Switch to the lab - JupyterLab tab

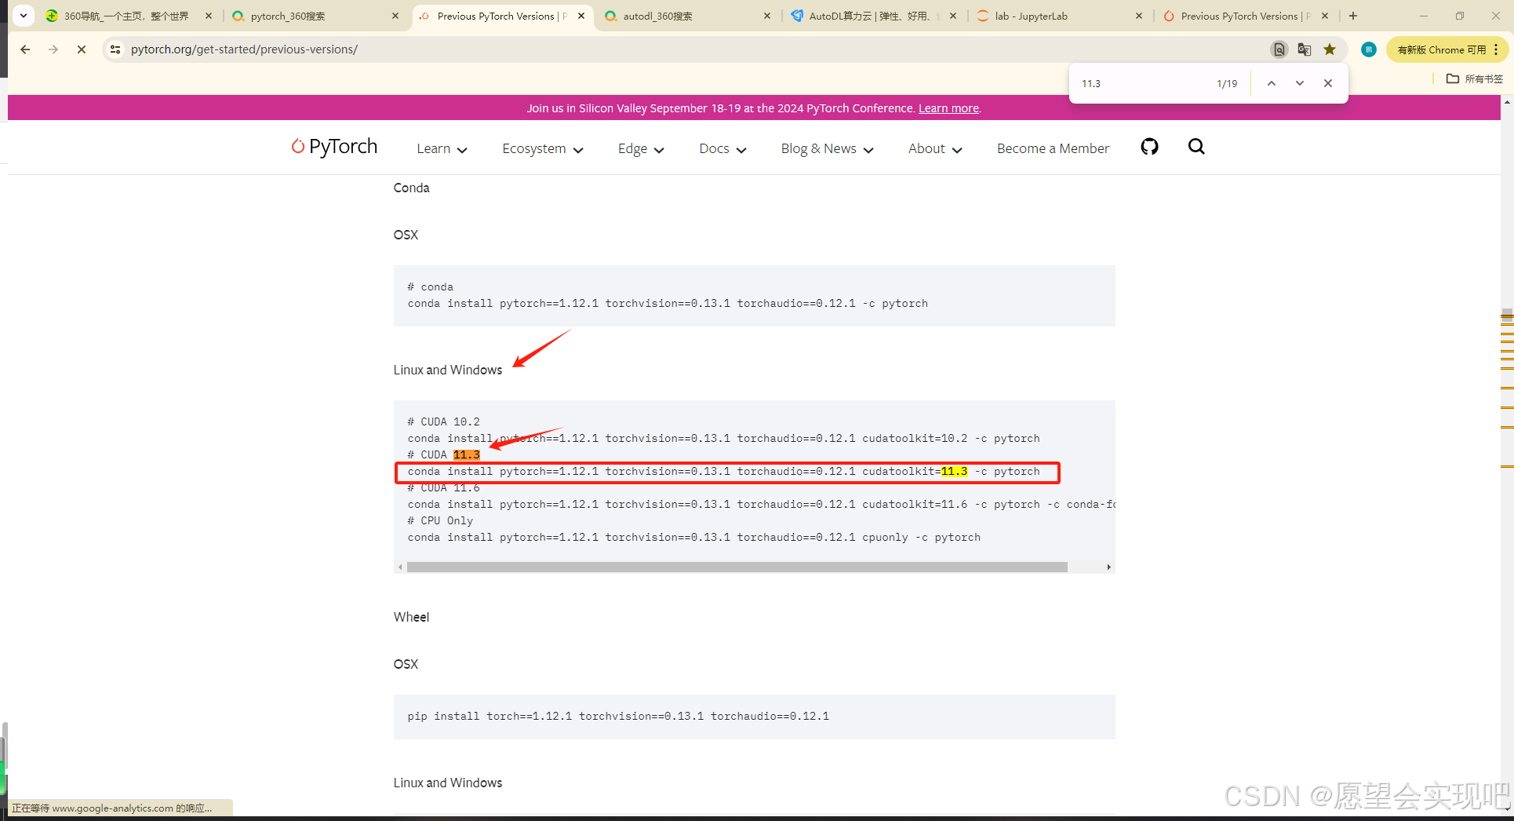point(1031,16)
